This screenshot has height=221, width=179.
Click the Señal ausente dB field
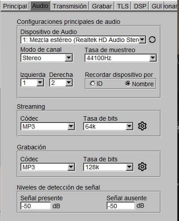(121, 206)
